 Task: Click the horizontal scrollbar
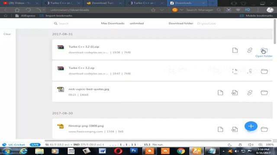(158, 141)
